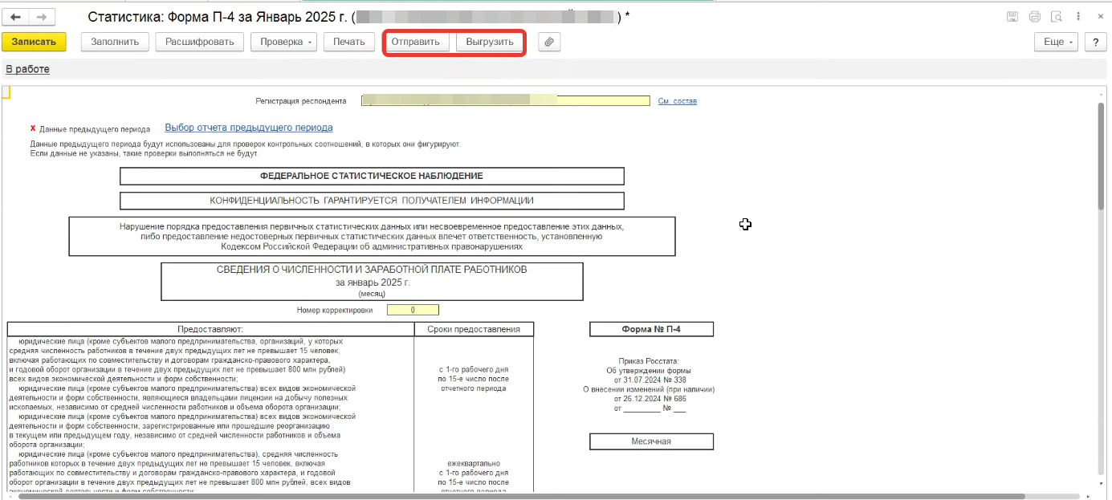This screenshot has width=1112, height=500.
Task: Click the back navigation arrow
Action: coord(16,17)
